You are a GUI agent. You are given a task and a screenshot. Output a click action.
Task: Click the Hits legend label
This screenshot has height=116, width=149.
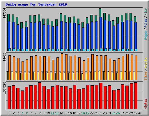click(146, 12)
